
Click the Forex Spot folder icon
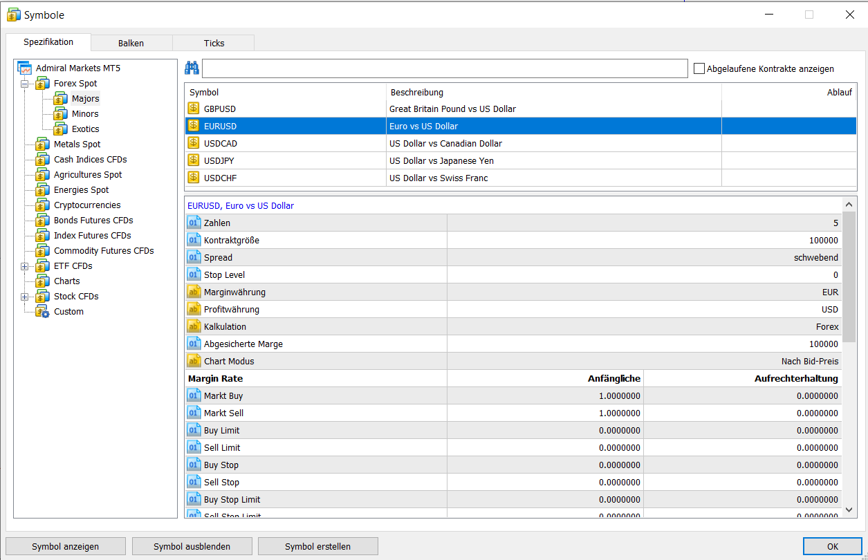pos(43,84)
